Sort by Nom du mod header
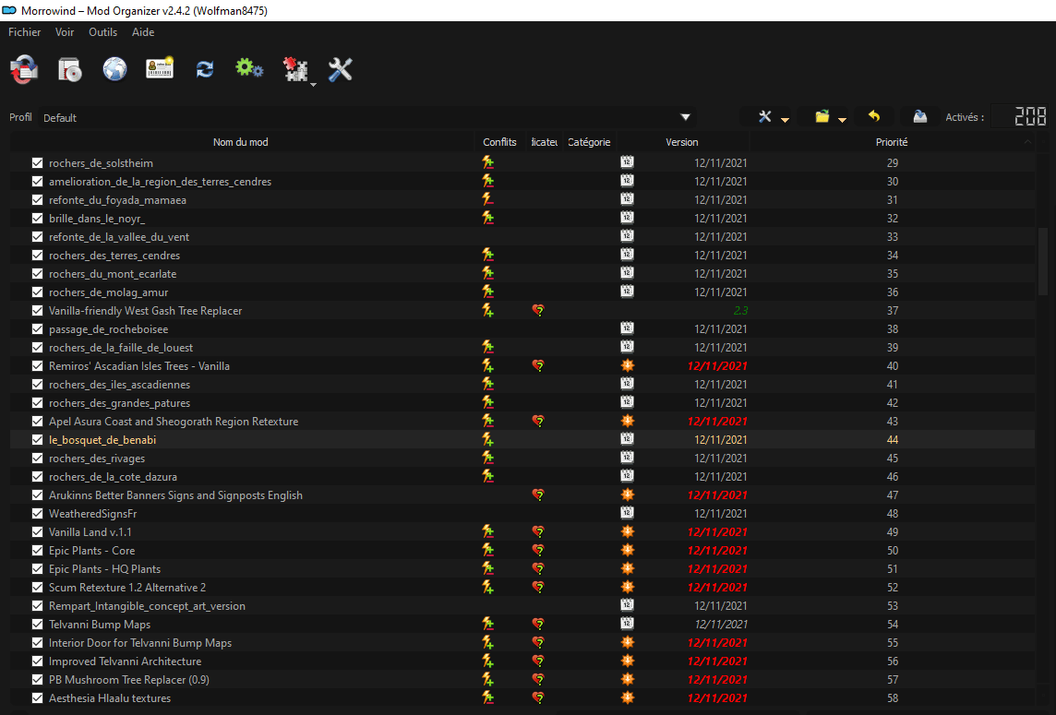Viewport: 1056px width, 715px height. 240,142
